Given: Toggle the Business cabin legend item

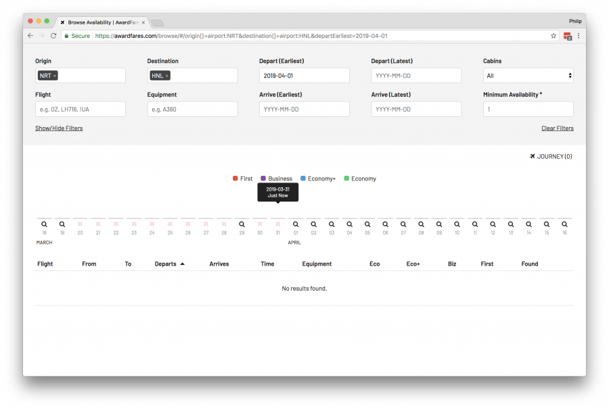Looking at the screenshot, I should 276,178.
